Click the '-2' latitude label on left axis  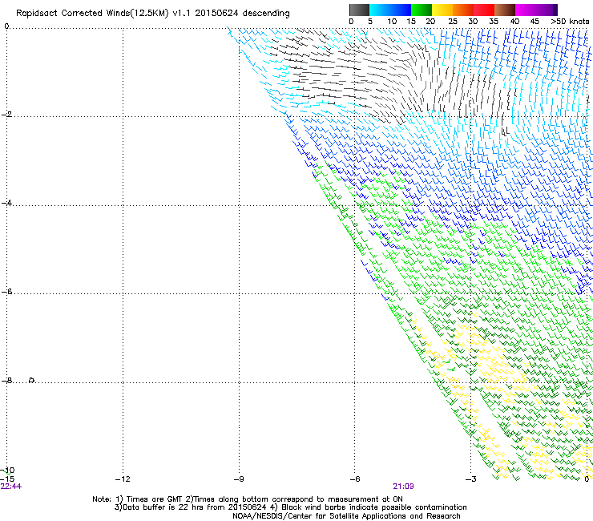click(x=6, y=115)
